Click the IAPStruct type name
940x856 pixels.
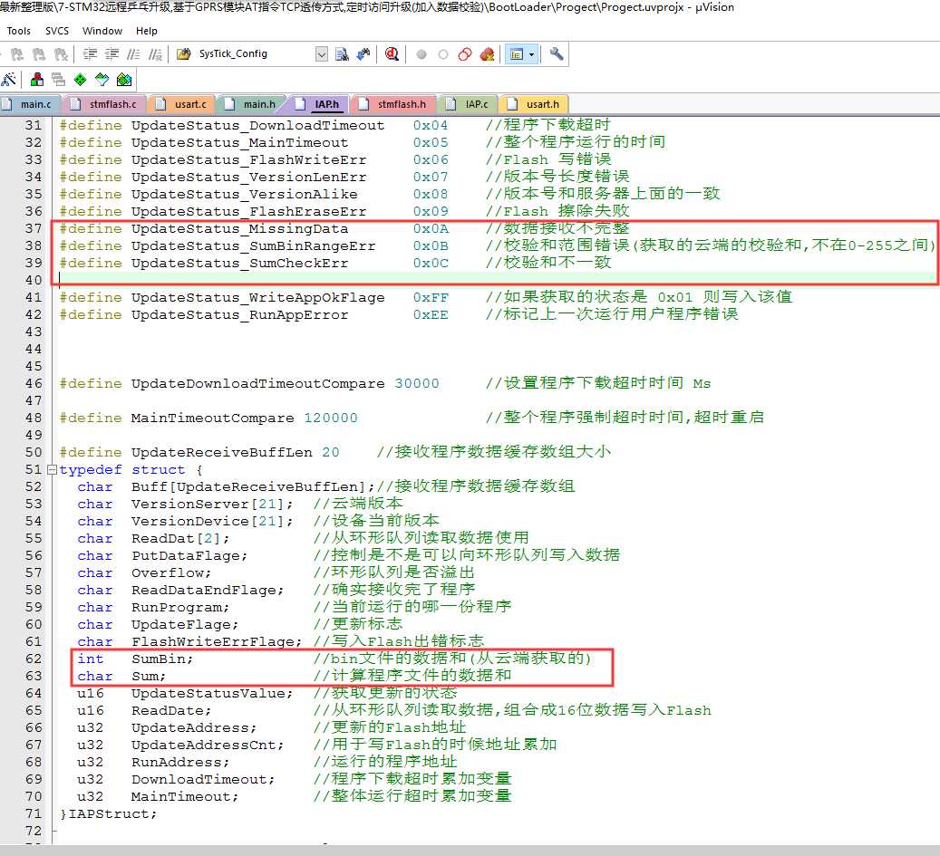click(109, 814)
